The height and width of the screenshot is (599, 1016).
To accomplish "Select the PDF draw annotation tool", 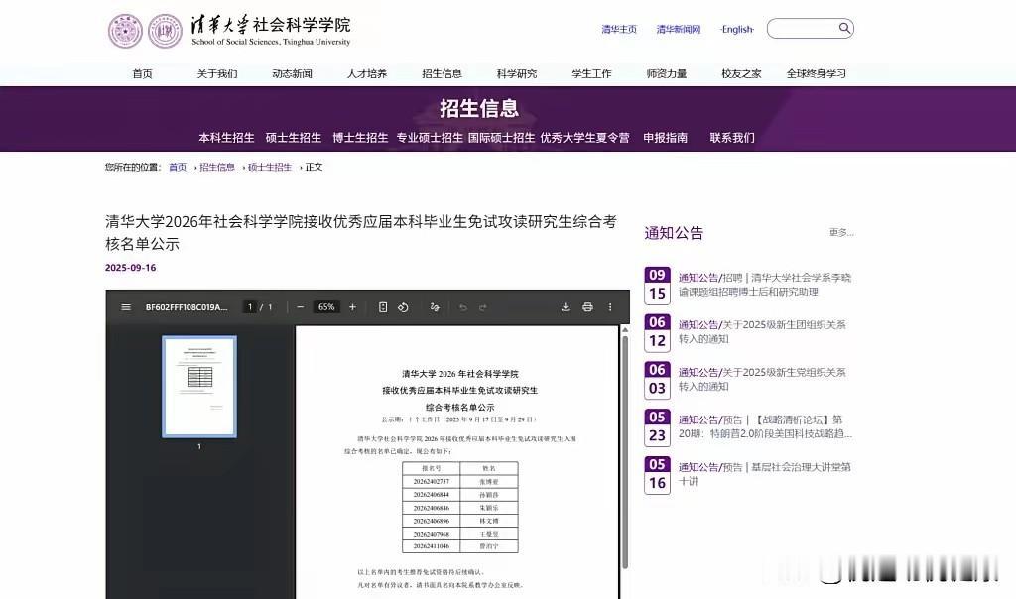I will tap(435, 307).
